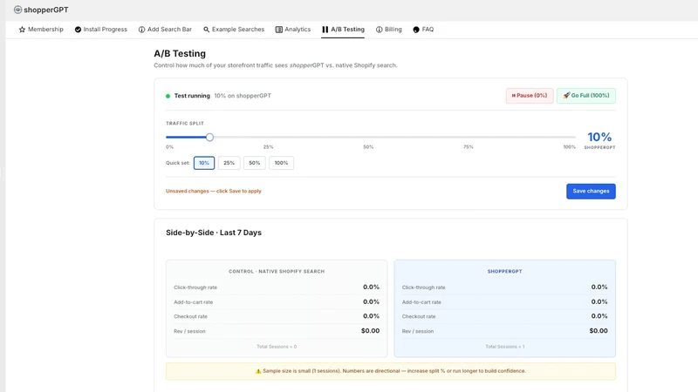Viewport: 698px width, 392px height.
Task: Select the 50% quick set option
Action: point(254,163)
